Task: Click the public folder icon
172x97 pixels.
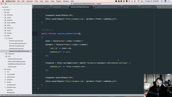Action: [5, 25]
